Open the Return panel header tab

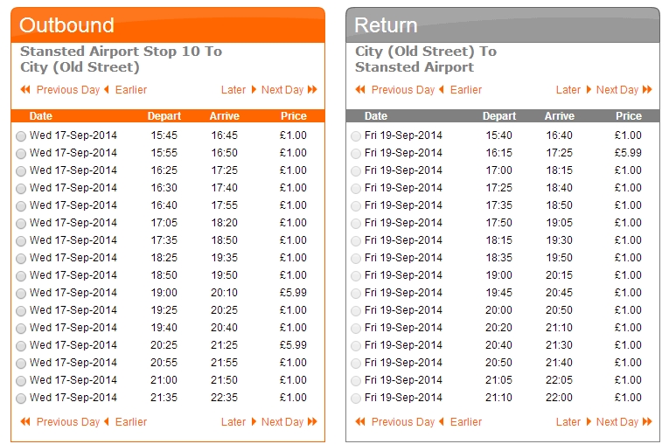(503, 24)
